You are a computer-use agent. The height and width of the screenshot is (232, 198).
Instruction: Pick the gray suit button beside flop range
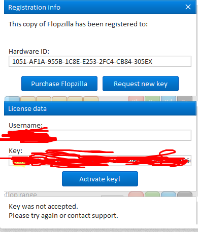coord(185,194)
